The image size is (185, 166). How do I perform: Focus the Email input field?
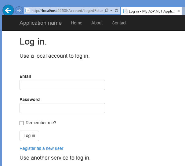pyautogui.click(x=62, y=85)
